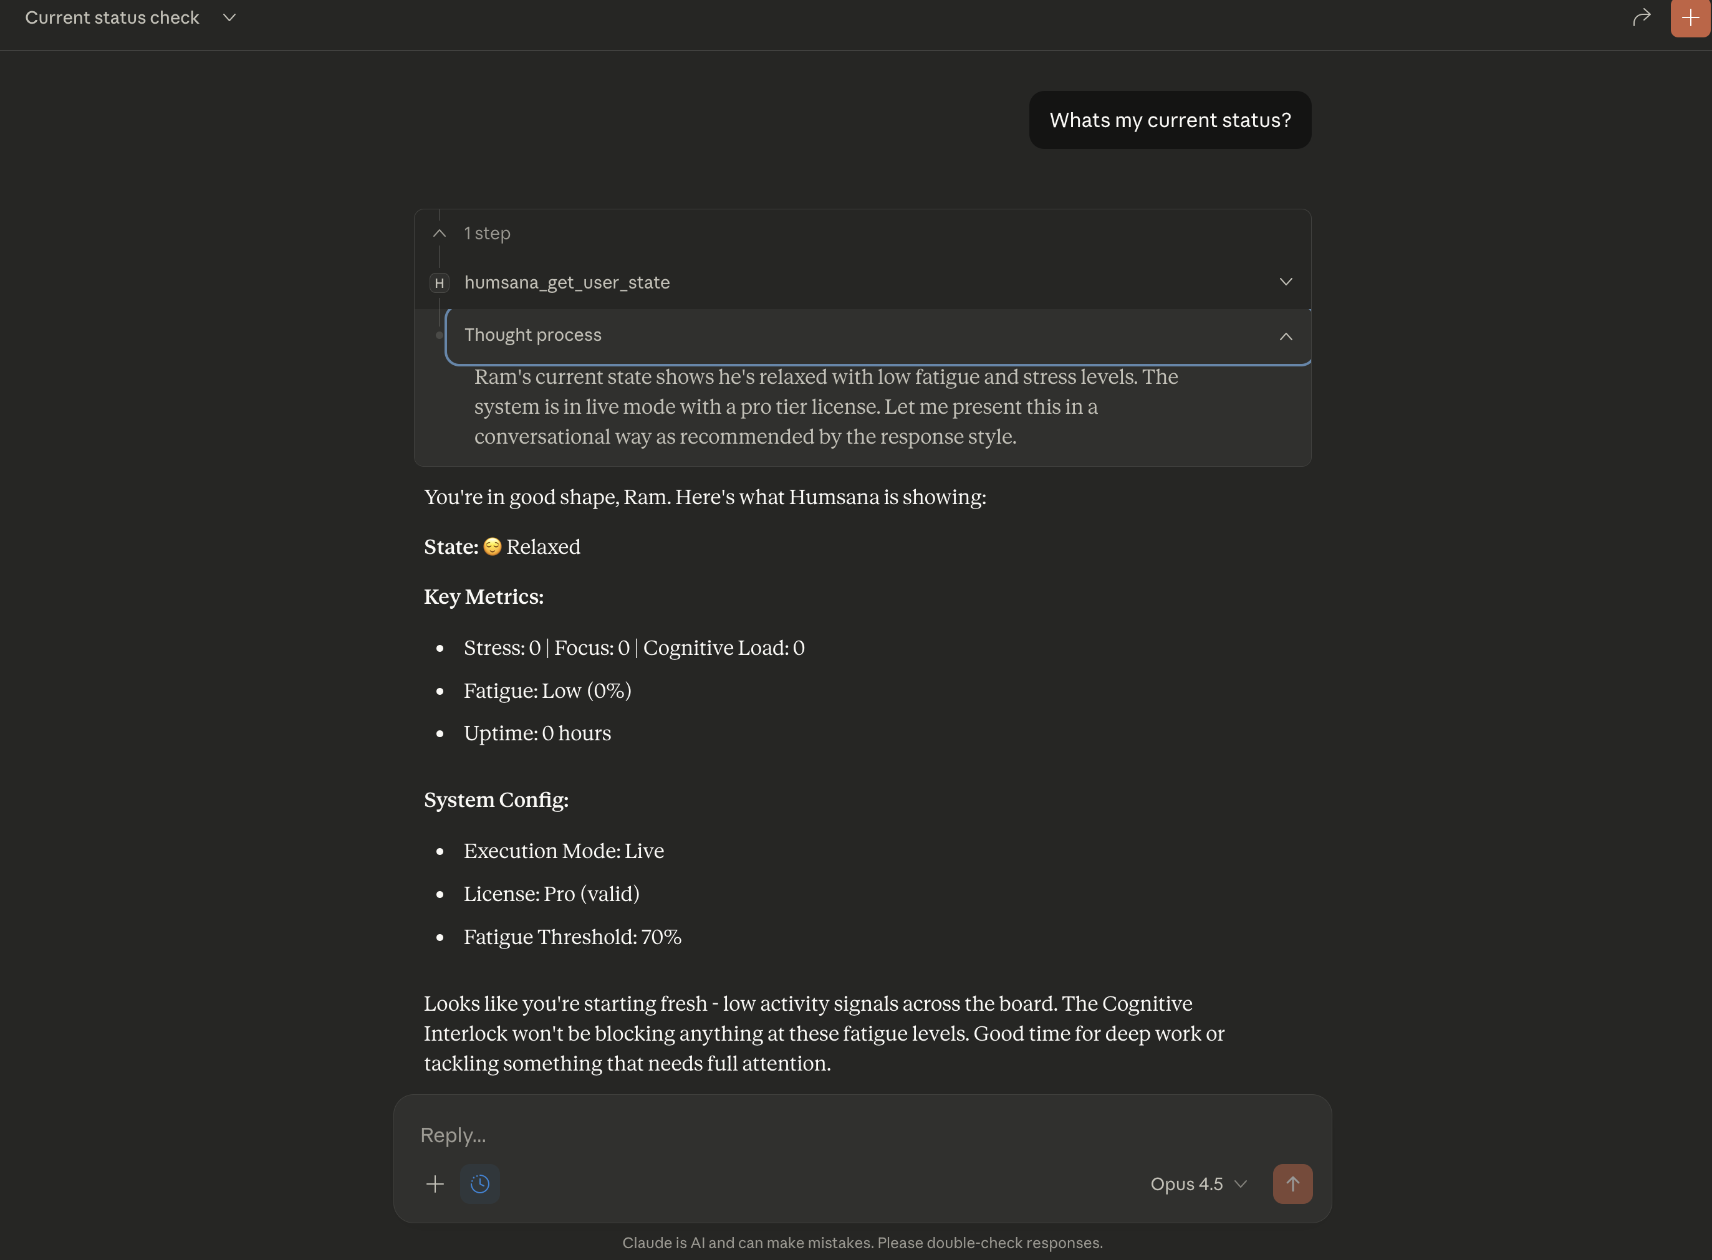Toggle the 1 step panel collapsed

(440, 234)
